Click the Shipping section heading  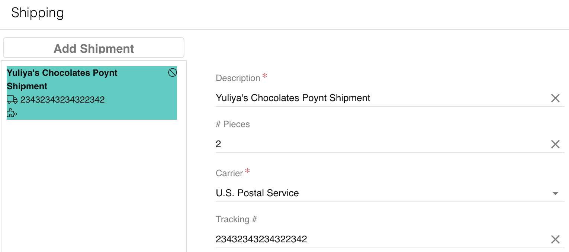click(38, 13)
